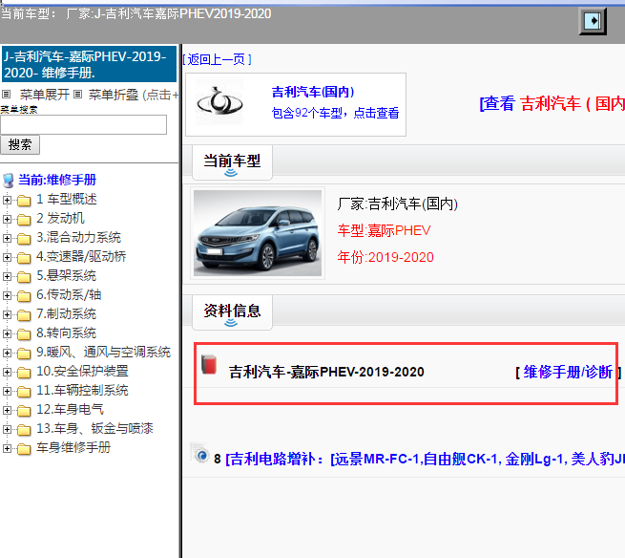The width and height of the screenshot is (625, 558).
Task: Open the 维修手册/诊断 link
Action: coord(568,372)
